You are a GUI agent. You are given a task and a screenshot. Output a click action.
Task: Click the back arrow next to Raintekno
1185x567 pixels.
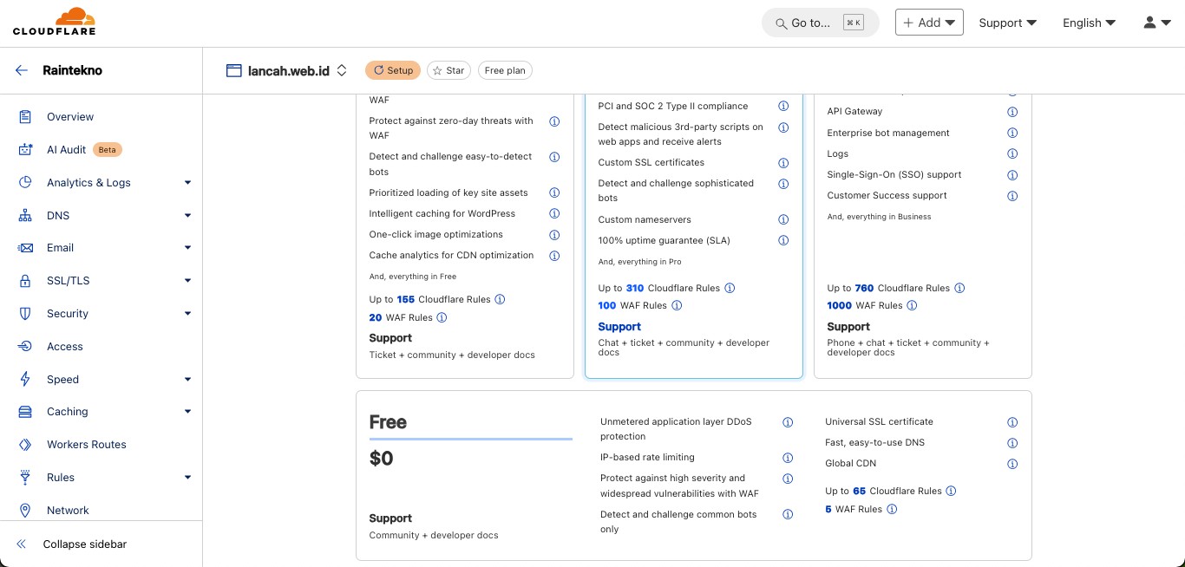coord(22,70)
